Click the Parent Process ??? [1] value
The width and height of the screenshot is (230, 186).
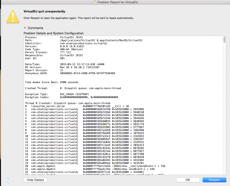click(65, 52)
